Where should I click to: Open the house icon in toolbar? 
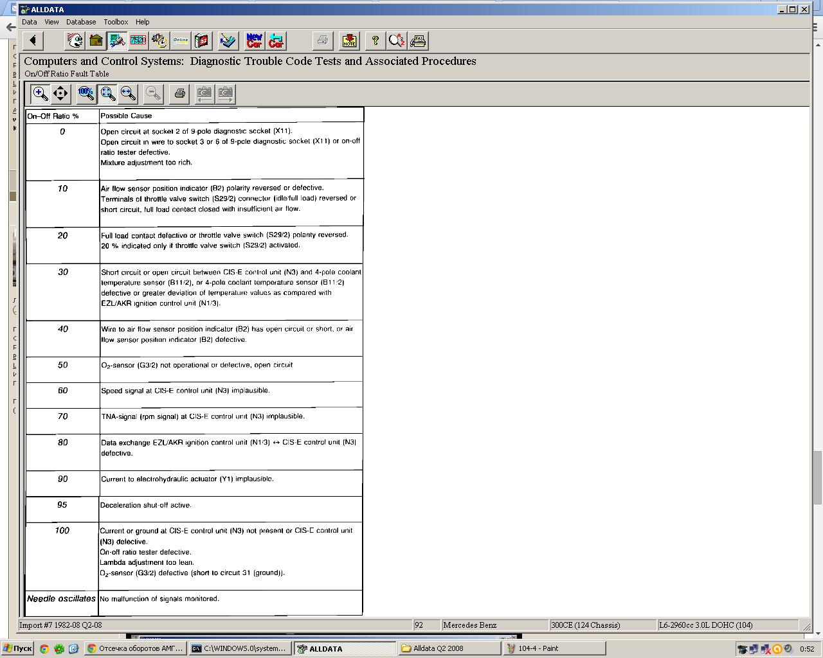[96, 40]
